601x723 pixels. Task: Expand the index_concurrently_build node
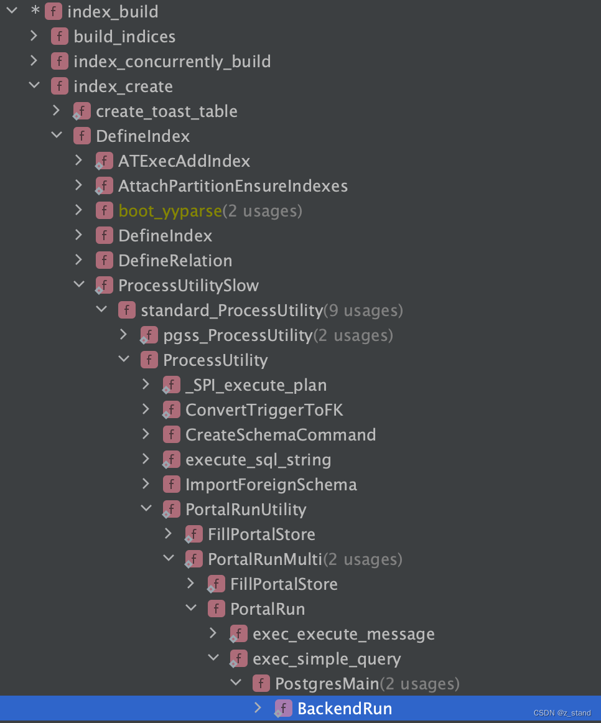coord(34,61)
